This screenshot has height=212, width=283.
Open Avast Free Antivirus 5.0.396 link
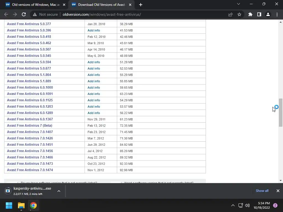(x=29, y=30)
